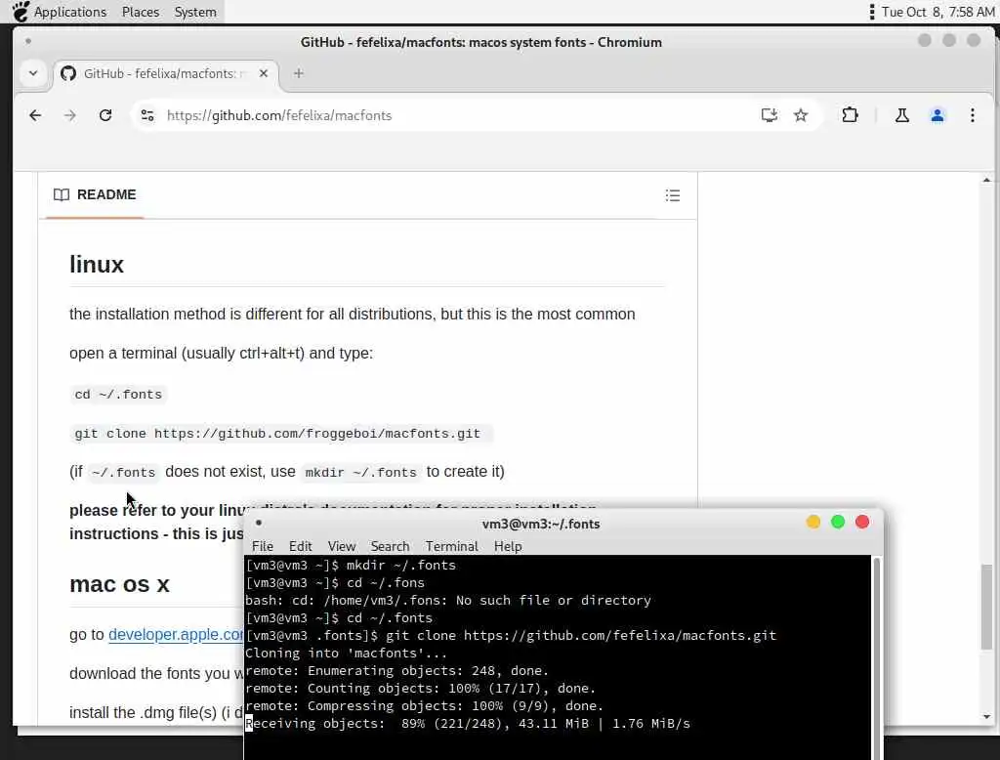1000x760 pixels.
Task: Maximize terminal with green button
Action: pos(838,522)
